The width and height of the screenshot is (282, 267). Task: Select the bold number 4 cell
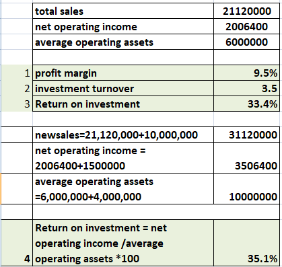17,243
